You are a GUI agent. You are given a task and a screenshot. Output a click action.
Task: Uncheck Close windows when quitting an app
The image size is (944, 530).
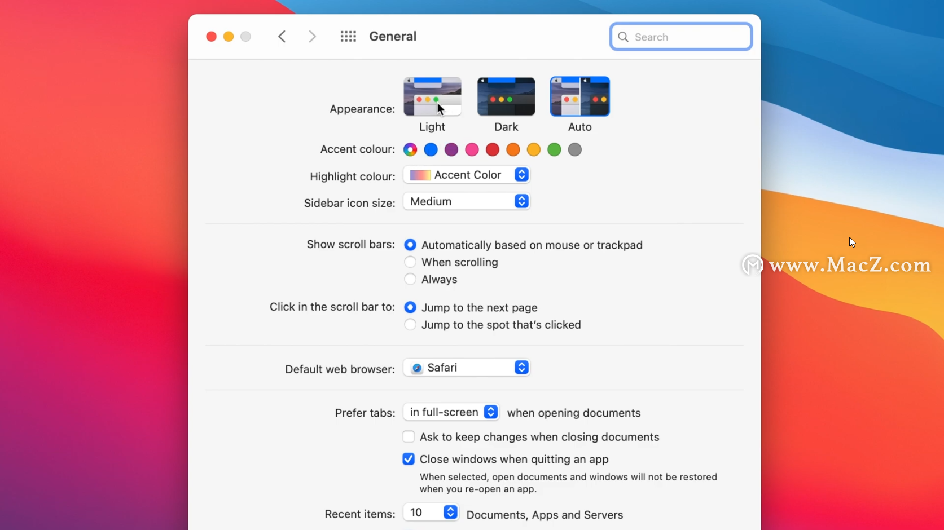click(x=409, y=459)
